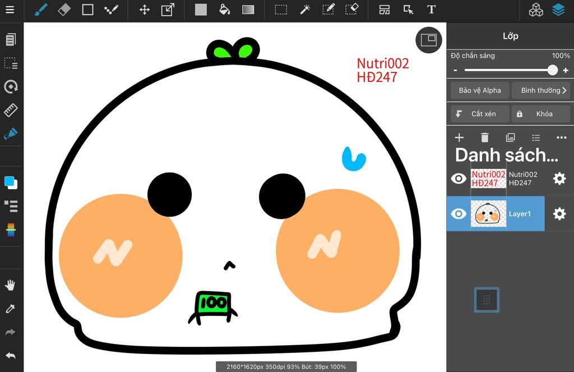The image size is (574, 372).
Task: Select the dotted curve pen tool
Action: click(111, 10)
